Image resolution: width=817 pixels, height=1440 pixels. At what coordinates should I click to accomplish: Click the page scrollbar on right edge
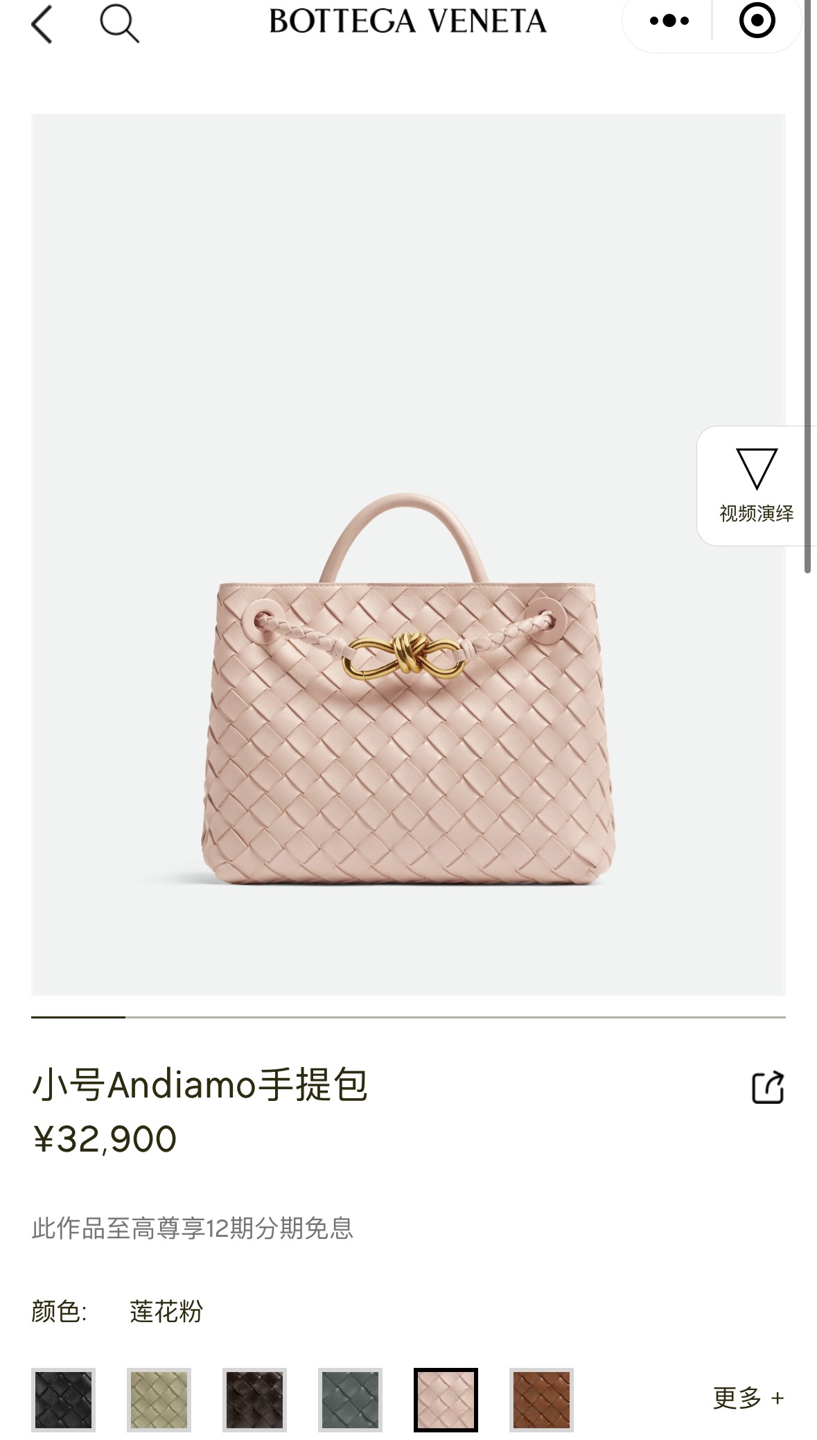tap(807, 288)
